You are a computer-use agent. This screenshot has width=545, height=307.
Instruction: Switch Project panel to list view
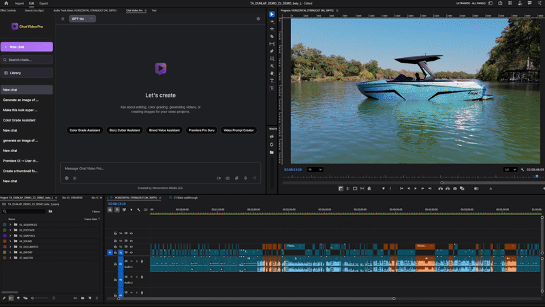point(11,298)
